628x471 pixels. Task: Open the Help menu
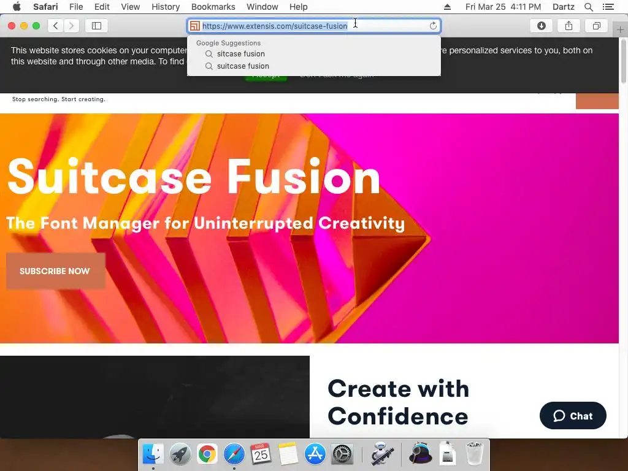(299, 7)
